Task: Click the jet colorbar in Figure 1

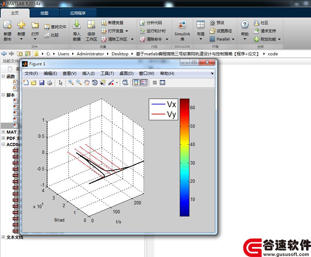Action: pyautogui.click(x=185, y=157)
